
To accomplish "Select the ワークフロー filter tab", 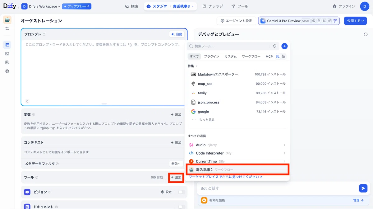I will pos(251,56).
